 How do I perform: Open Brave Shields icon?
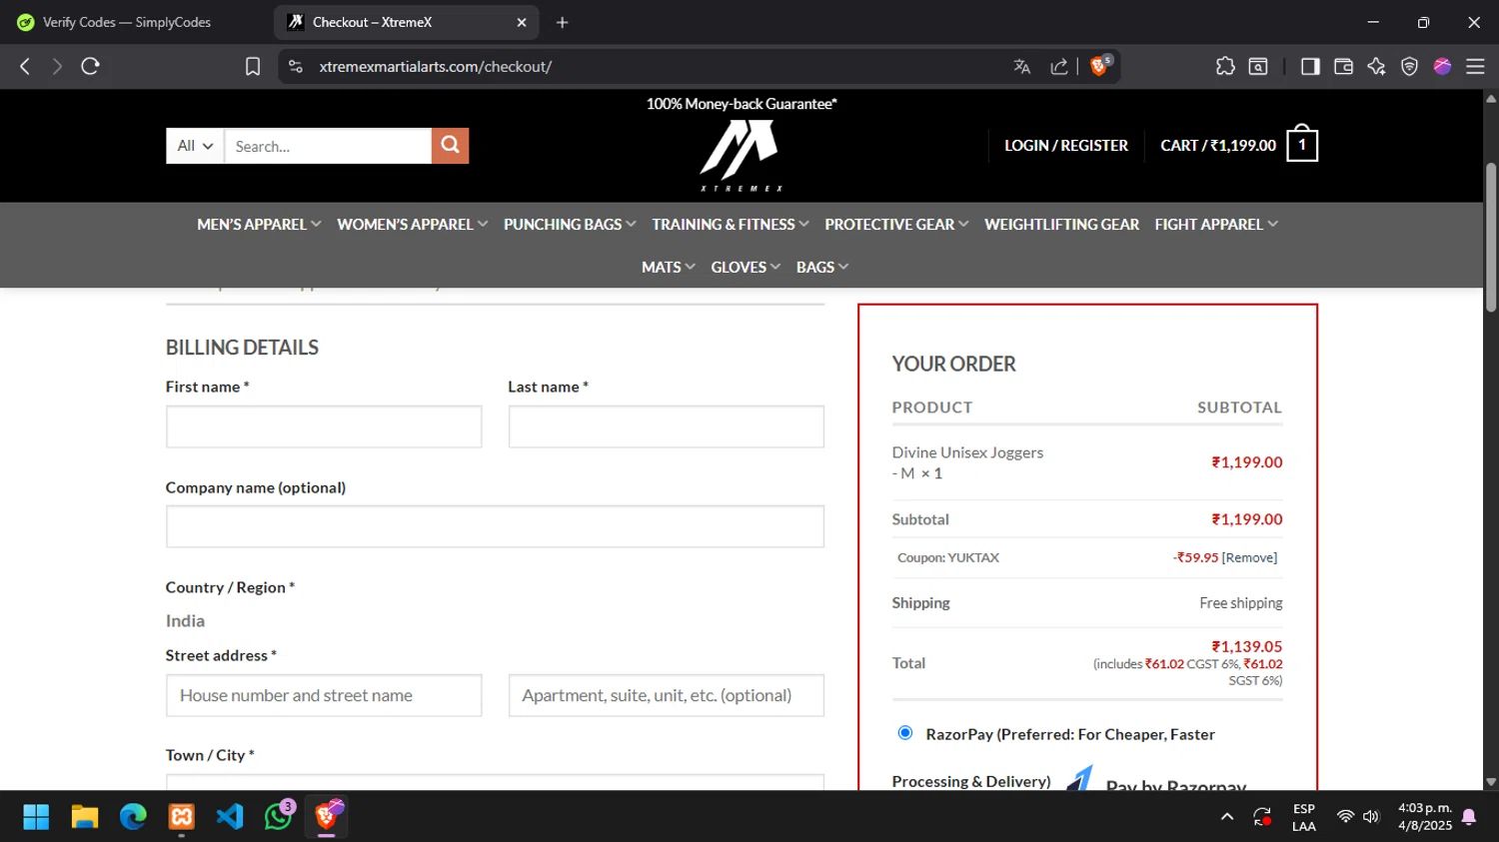tap(1100, 66)
